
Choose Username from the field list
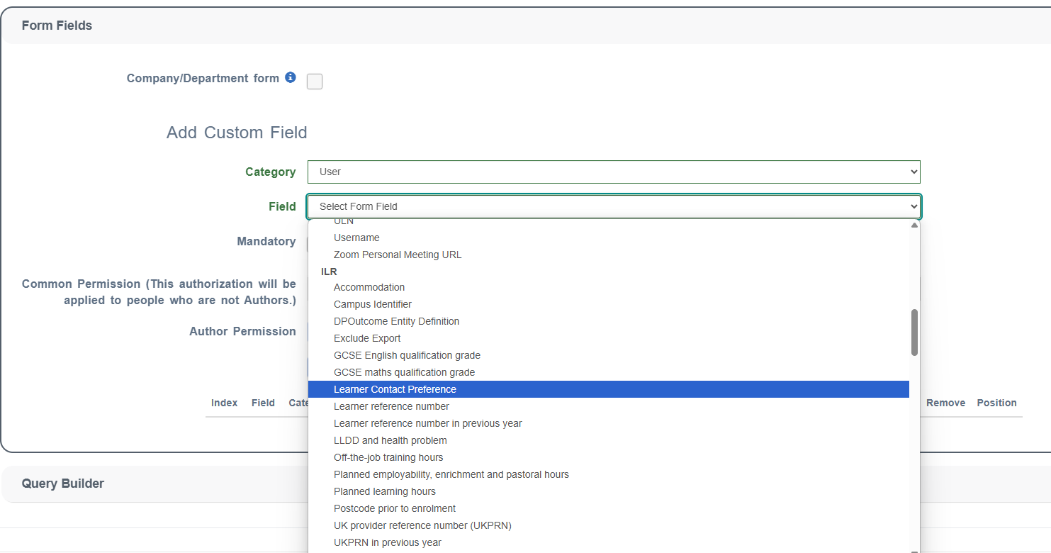point(609,238)
